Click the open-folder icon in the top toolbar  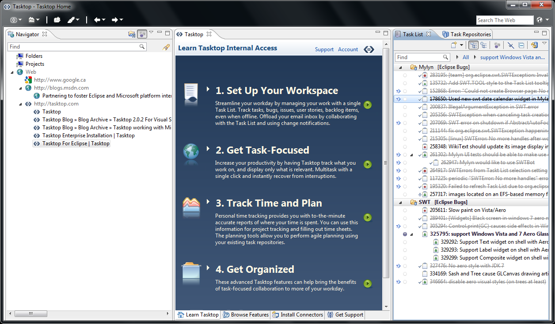pos(57,20)
